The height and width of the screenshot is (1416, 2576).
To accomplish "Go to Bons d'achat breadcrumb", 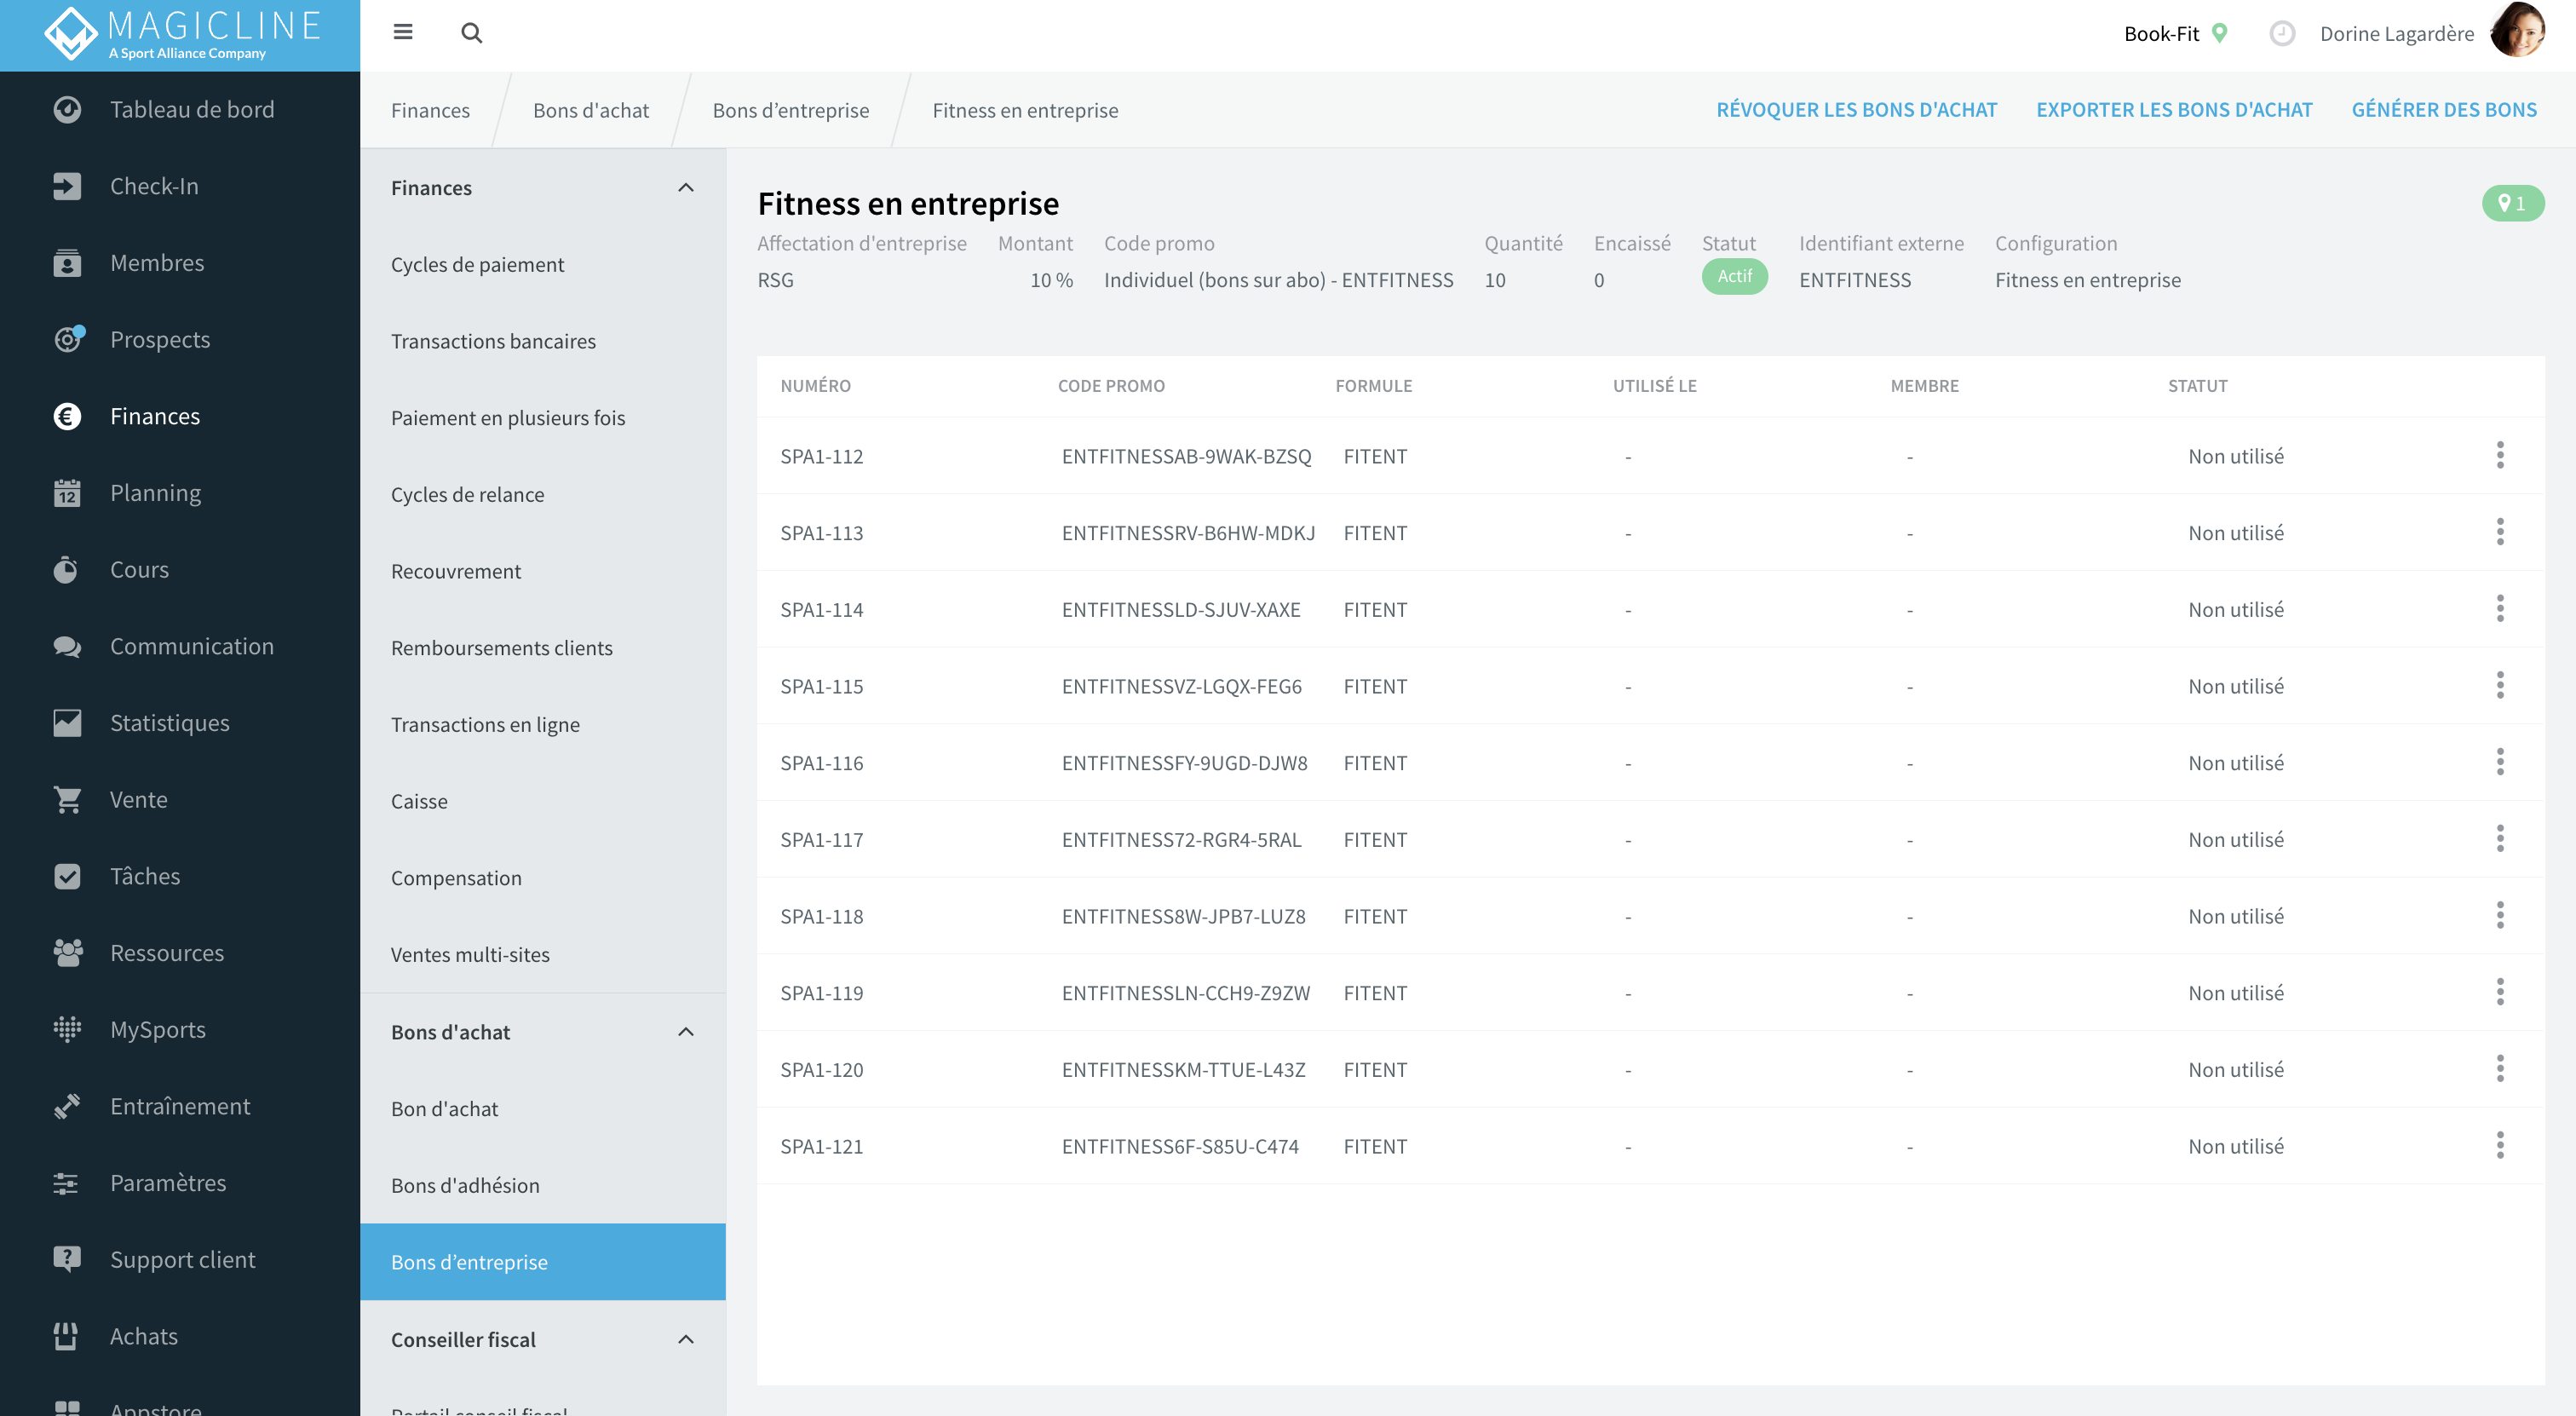I will pyautogui.click(x=591, y=110).
